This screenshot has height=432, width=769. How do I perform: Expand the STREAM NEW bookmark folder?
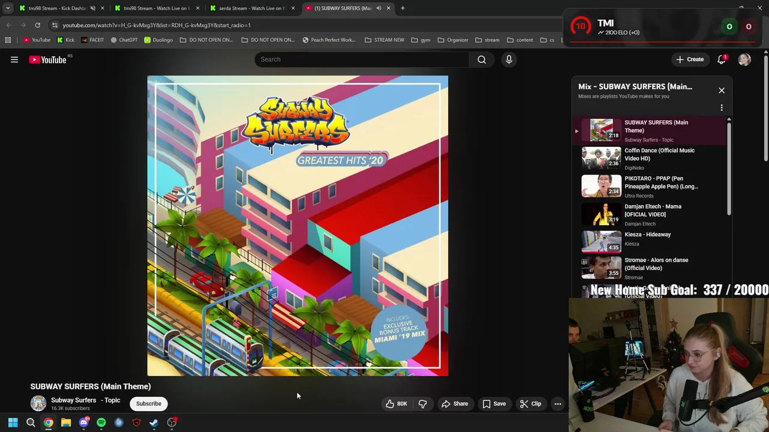click(384, 40)
